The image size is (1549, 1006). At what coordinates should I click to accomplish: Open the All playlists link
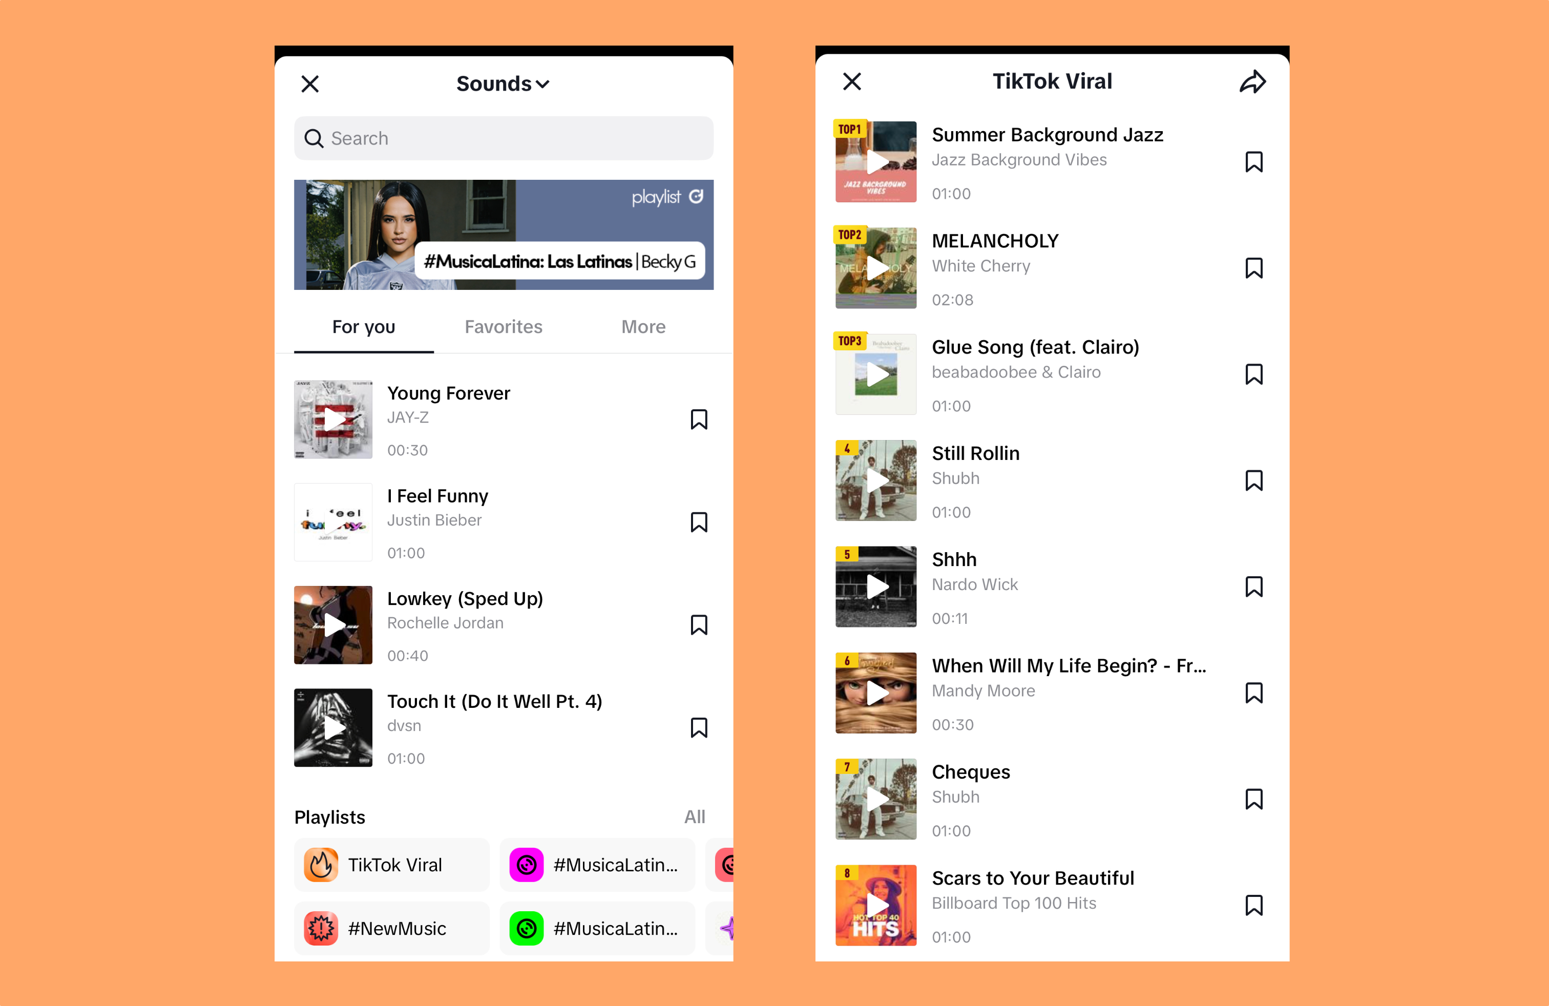point(696,816)
